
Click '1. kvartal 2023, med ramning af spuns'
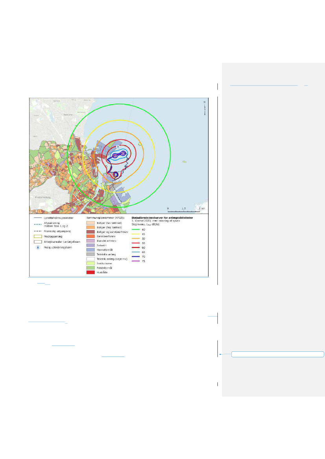156,221
